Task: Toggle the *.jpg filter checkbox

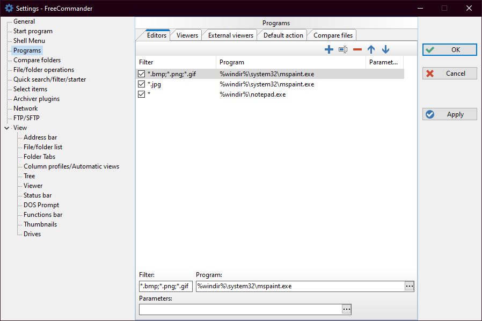Action: 142,84
